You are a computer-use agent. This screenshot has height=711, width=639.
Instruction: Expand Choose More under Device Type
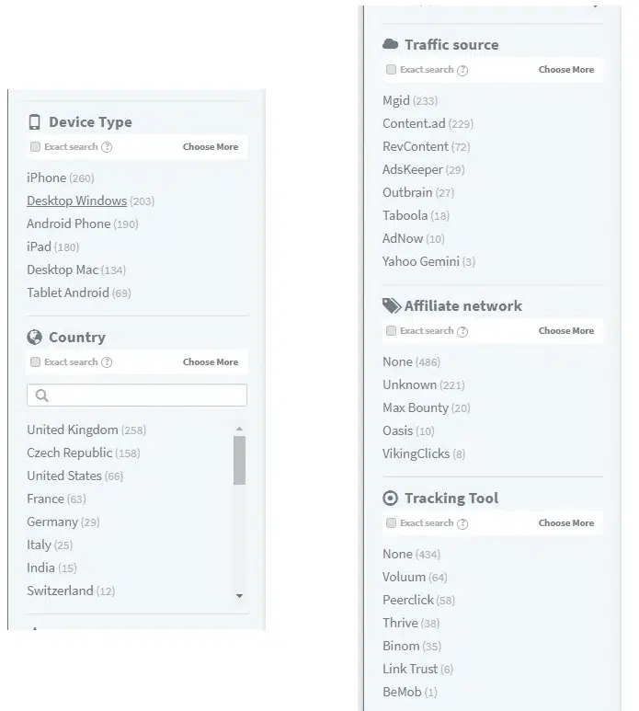click(x=210, y=147)
